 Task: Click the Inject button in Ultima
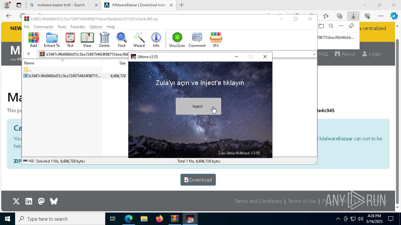(x=198, y=106)
